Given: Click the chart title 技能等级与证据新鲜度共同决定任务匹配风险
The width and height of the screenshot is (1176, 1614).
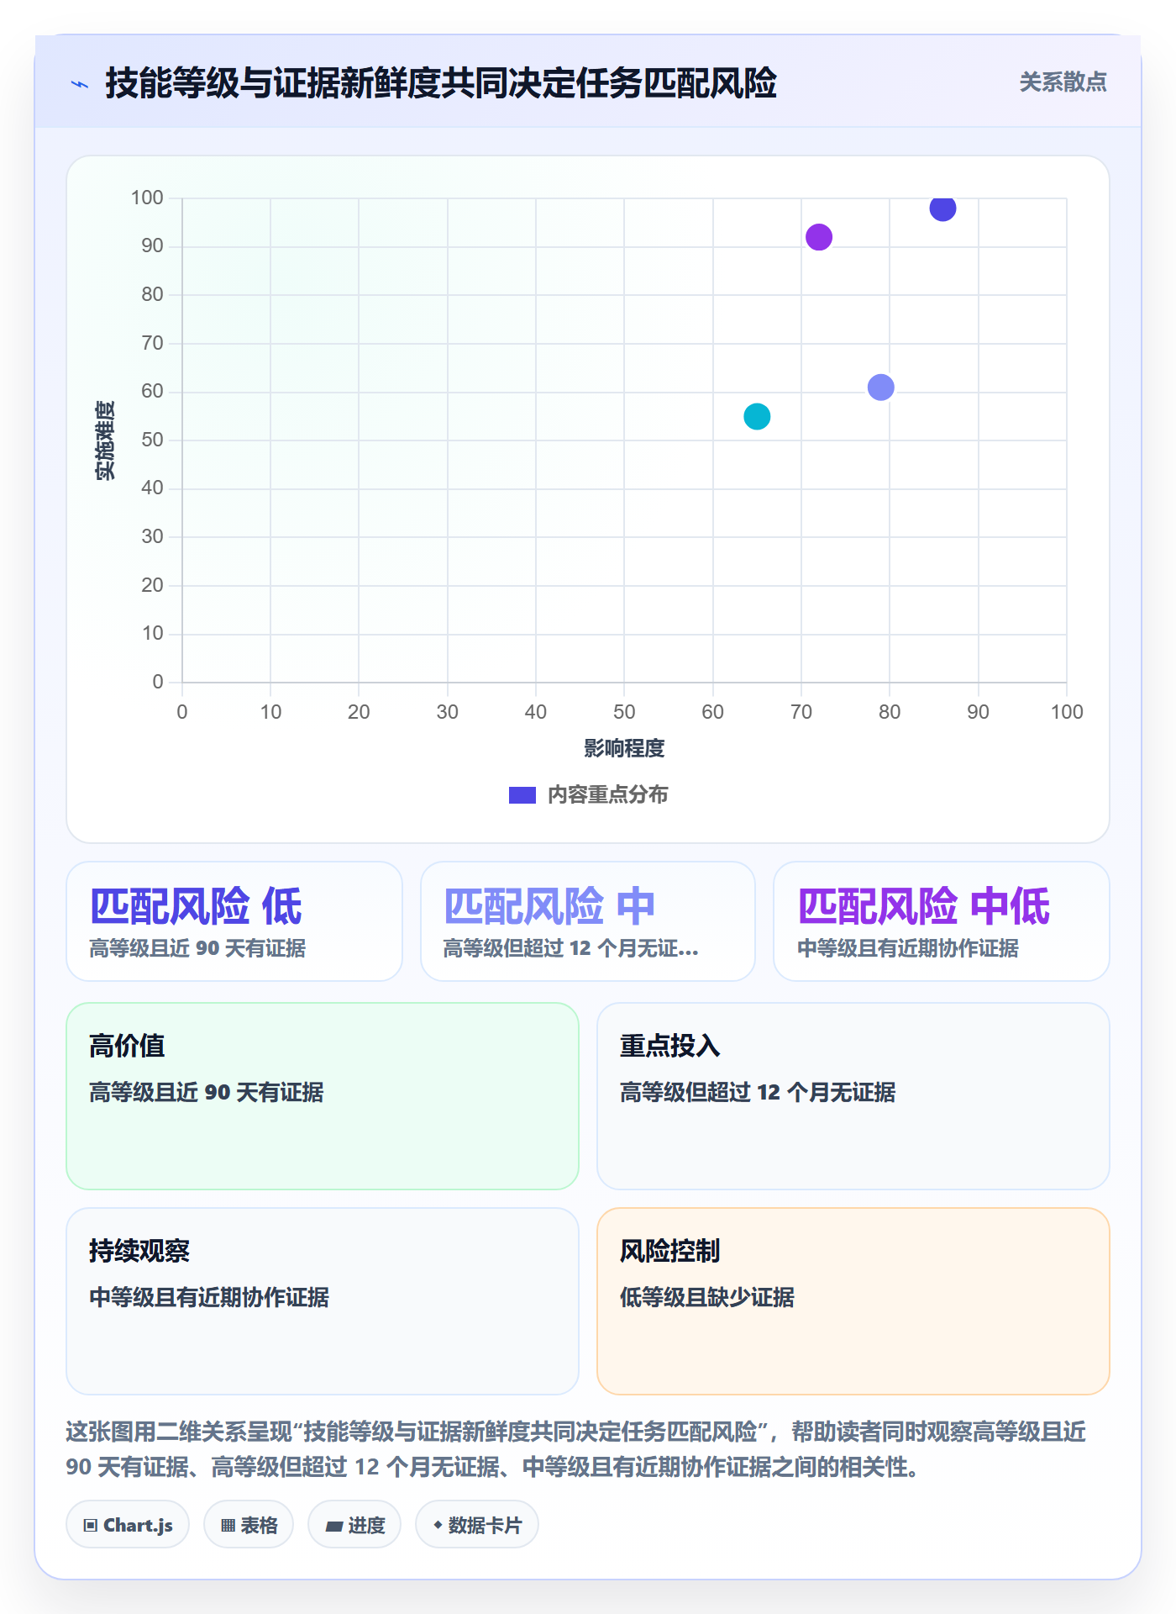Looking at the screenshot, I should click(441, 83).
